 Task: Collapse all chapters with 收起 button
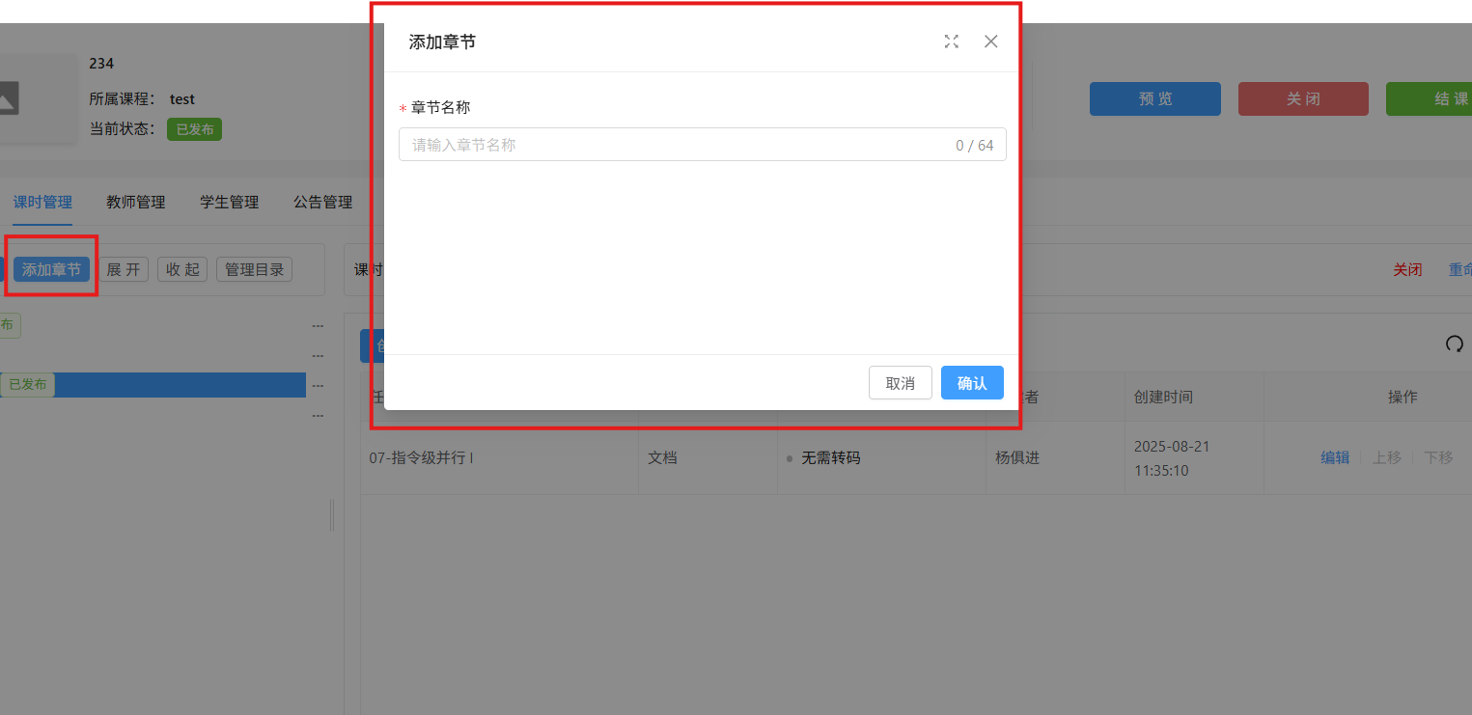pyautogui.click(x=182, y=269)
